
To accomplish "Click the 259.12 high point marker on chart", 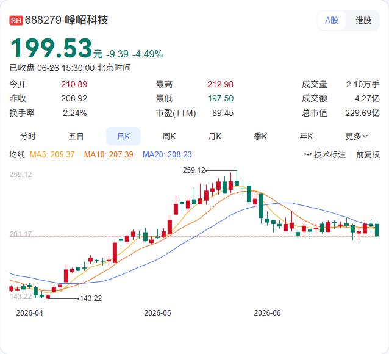I will (194, 170).
